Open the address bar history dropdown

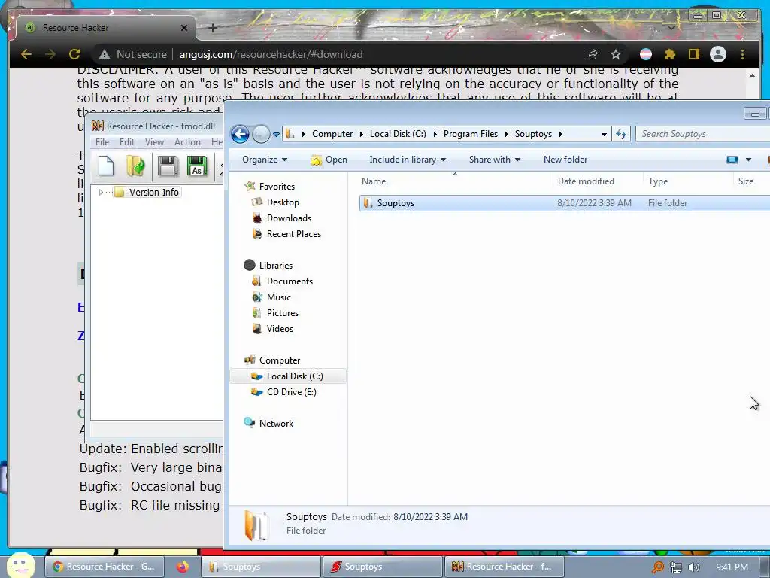(x=604, y=134)
